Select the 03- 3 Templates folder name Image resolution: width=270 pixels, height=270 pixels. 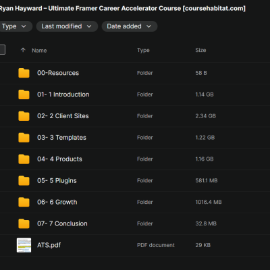[x=61, y=138]
